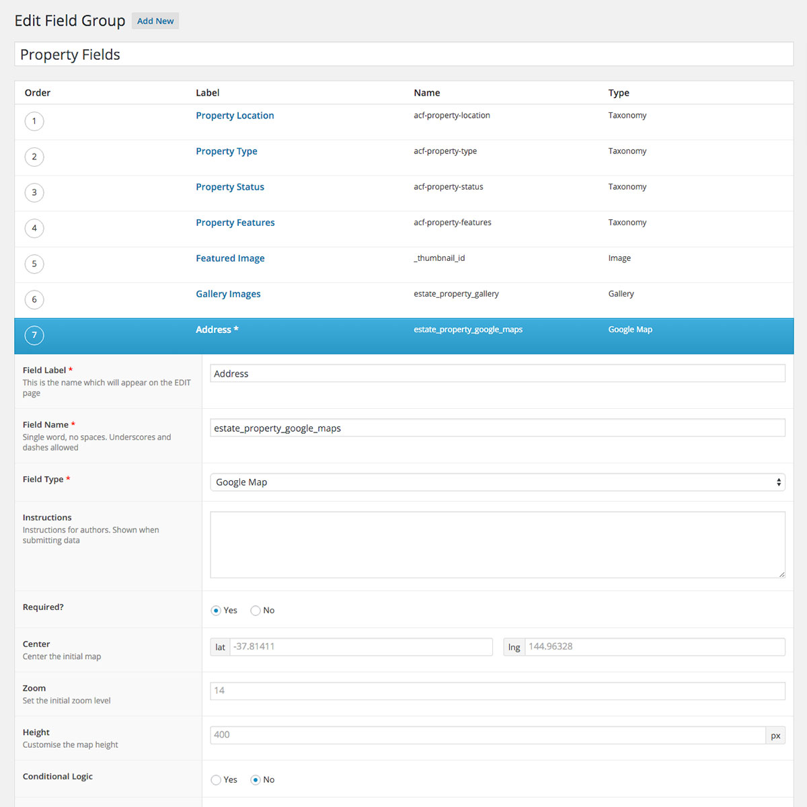
Task: Collapse the Address field via order circle 7
Action: click(34, 336)
